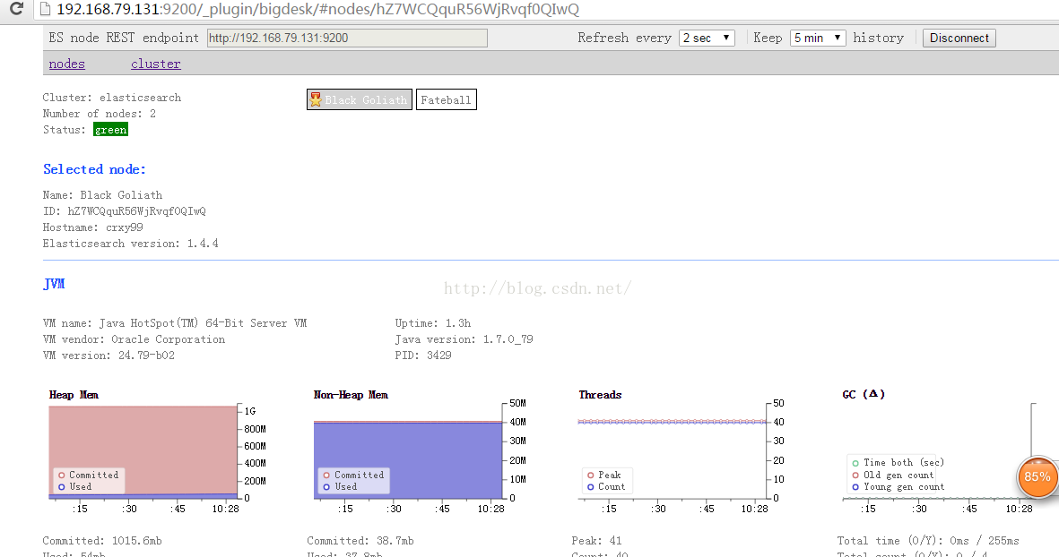Click the browser address bar URL

pyautogui.click(x=317, y=10)
